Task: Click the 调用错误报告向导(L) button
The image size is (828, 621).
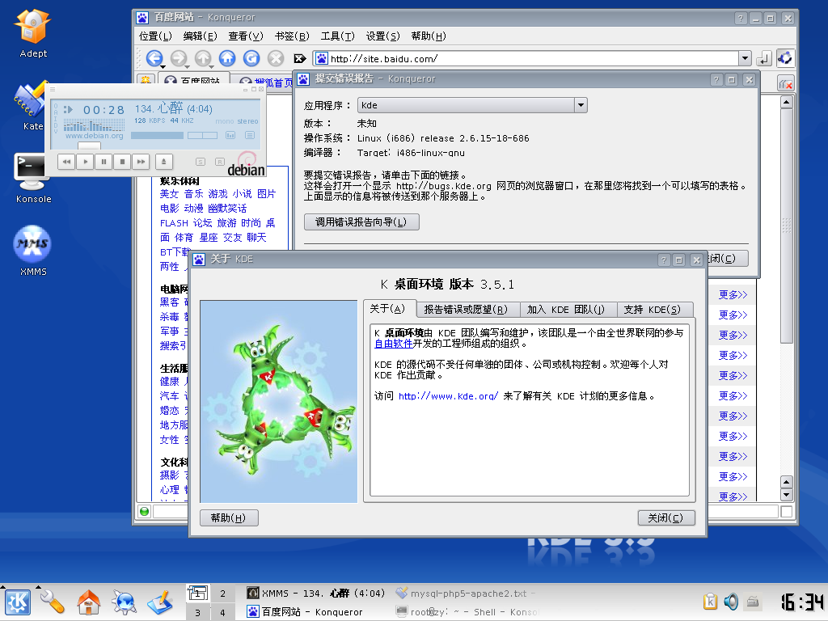Action: coord(361,222)
